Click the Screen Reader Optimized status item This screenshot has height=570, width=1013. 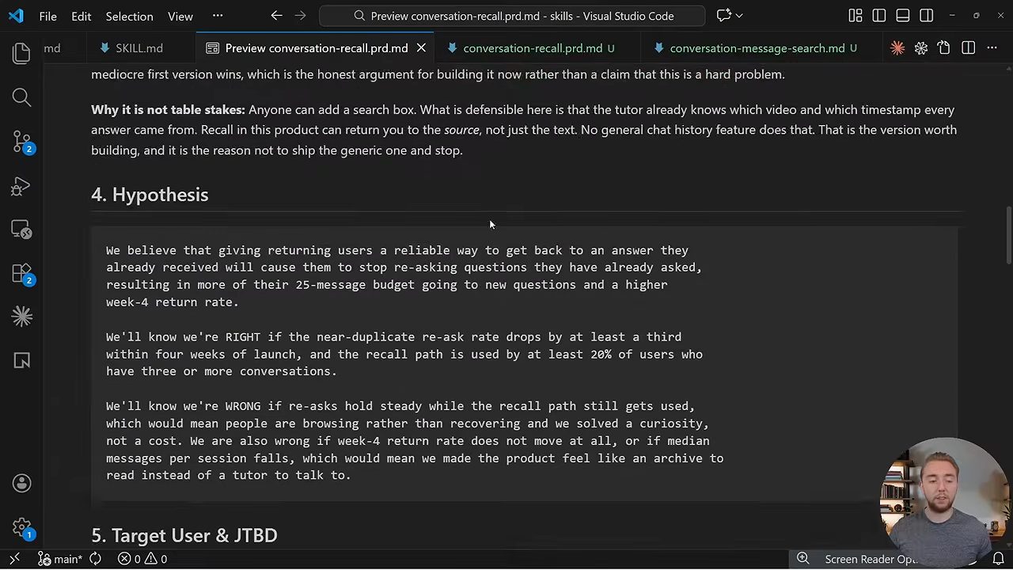click(871, 559)
